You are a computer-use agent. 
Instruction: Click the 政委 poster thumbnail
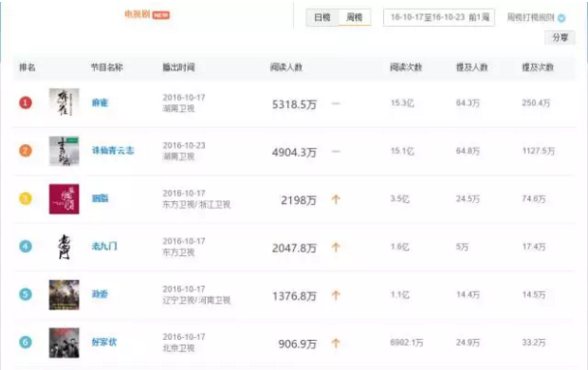[64, 295]
